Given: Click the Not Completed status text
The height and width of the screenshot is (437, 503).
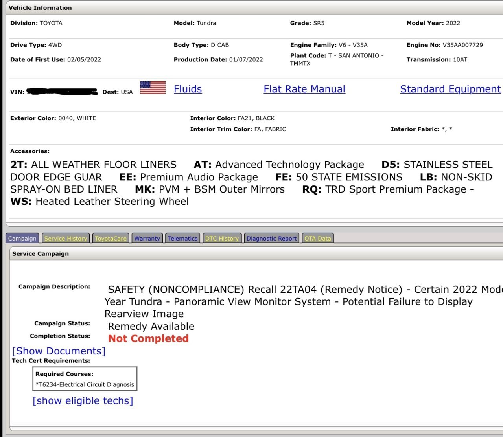Looking at the screenshot, I should pyautogui.click(x=148, y=338).
